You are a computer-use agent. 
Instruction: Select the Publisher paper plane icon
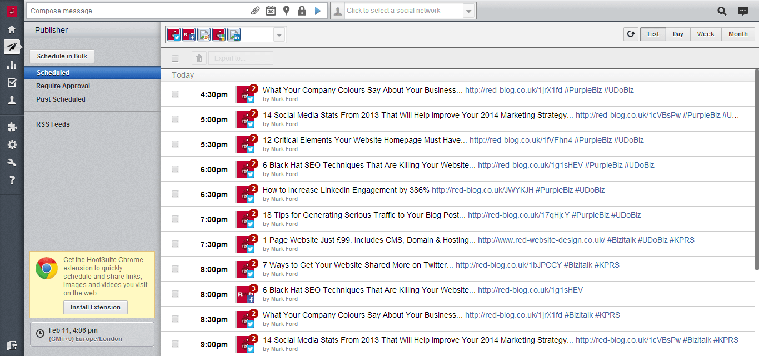pyautogui.click(x=12, y=47)
